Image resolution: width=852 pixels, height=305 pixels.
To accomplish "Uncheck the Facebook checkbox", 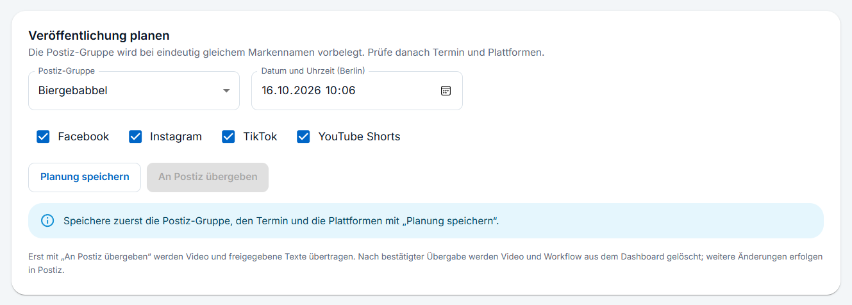I will click(x=43, y=136).
